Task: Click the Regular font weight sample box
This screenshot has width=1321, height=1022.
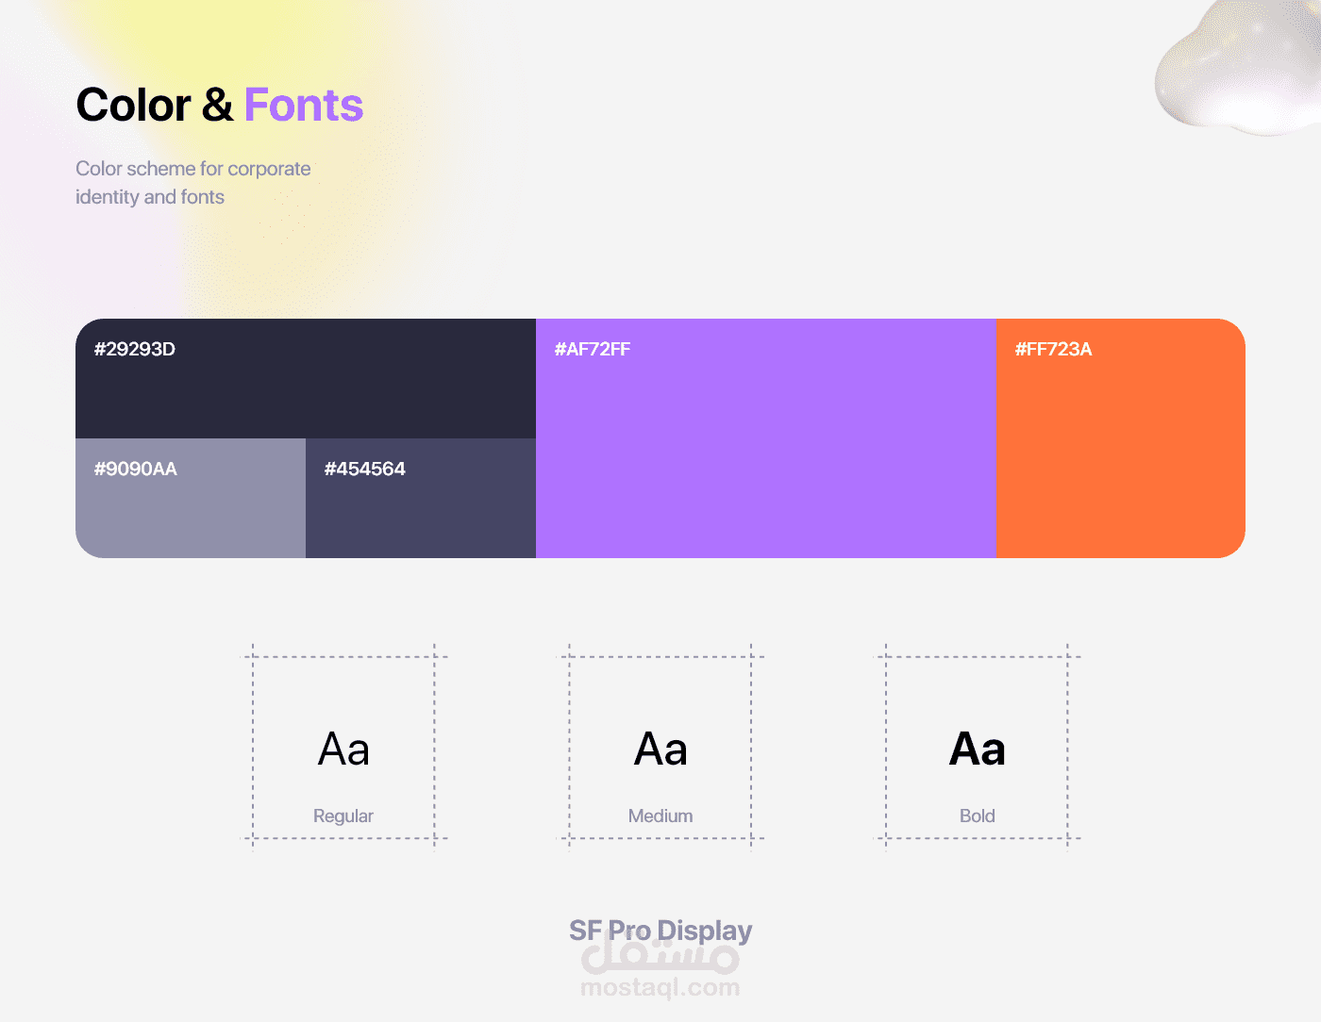Action: coord(343,747)
